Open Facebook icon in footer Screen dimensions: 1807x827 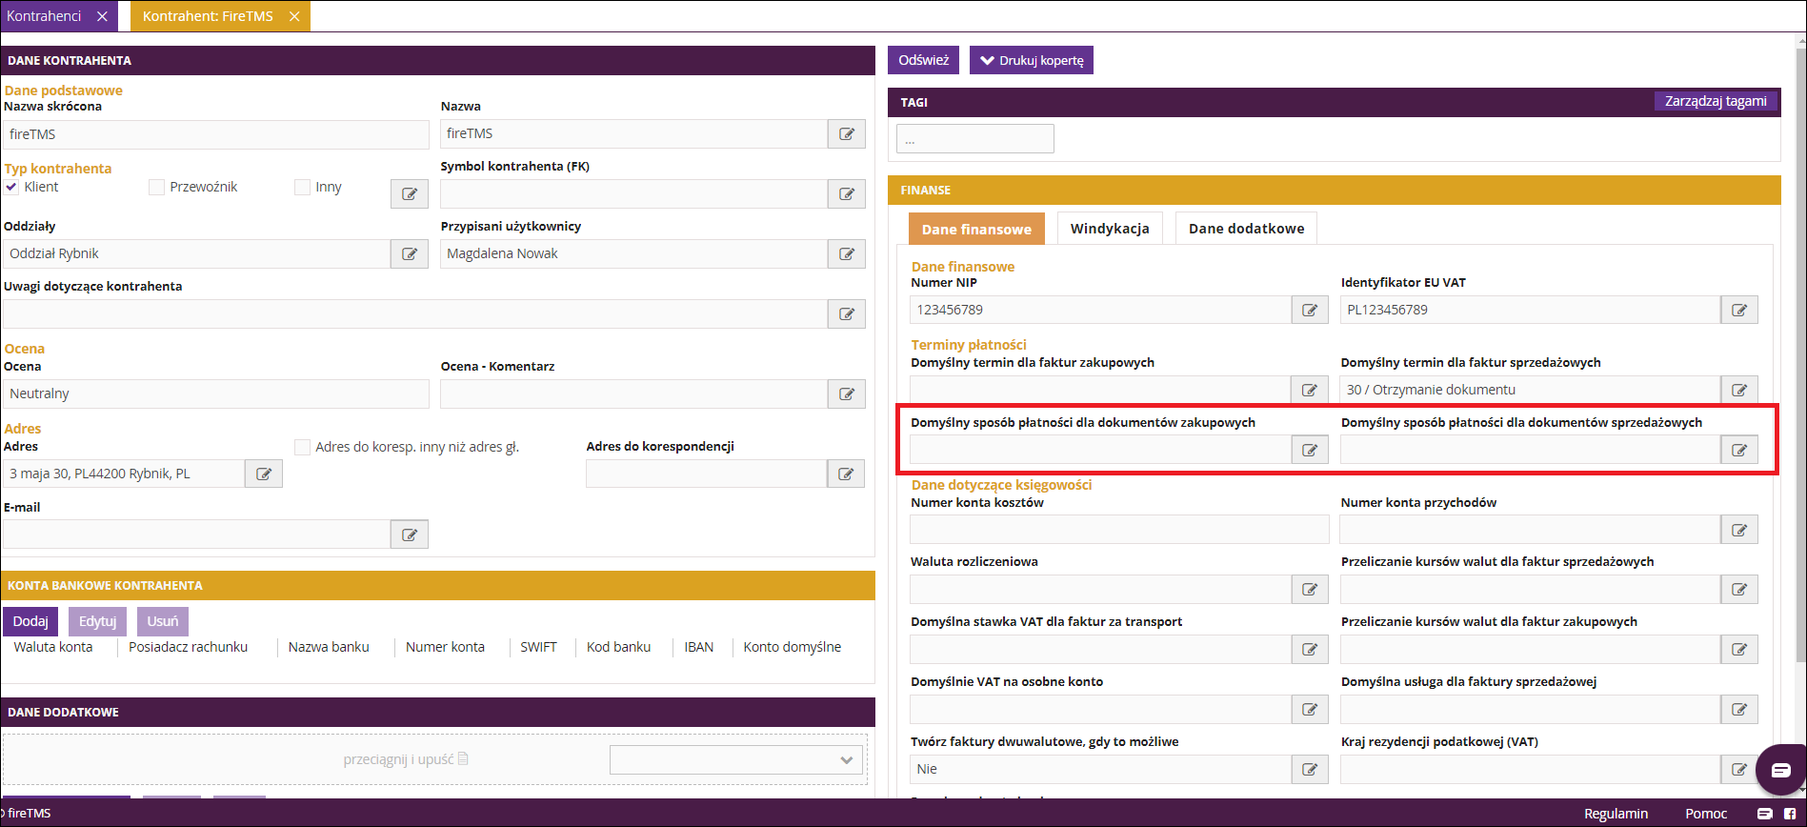tap(1790, 814)
